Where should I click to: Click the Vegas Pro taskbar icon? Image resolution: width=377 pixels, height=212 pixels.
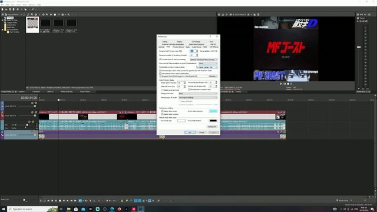coord(141,209)
